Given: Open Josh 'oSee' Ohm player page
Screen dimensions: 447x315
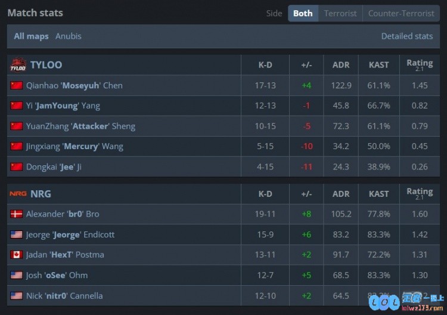Looking at the screenshot, I should click(57, 276).
